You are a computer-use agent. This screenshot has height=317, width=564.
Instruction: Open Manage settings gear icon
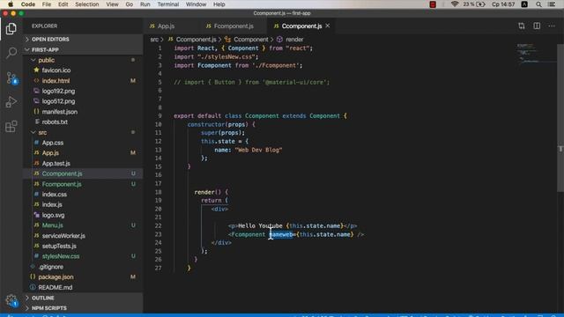[x=11, y=300]
